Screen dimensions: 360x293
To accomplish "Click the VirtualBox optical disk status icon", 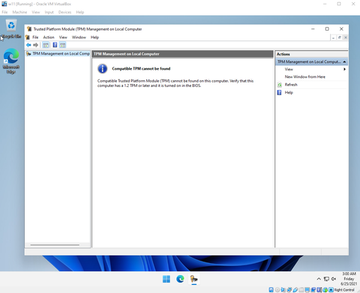I will pos(277,290).
